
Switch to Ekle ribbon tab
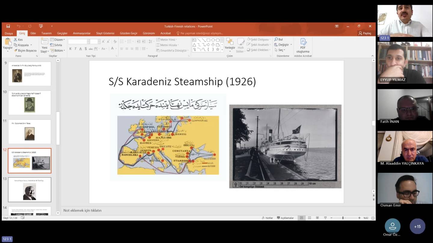(x=33, y=33)
